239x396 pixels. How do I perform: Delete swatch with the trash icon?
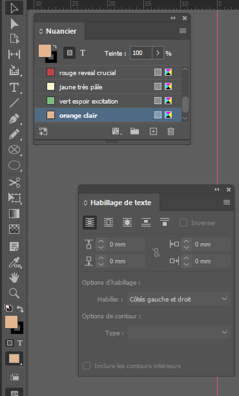click(171, 131)
